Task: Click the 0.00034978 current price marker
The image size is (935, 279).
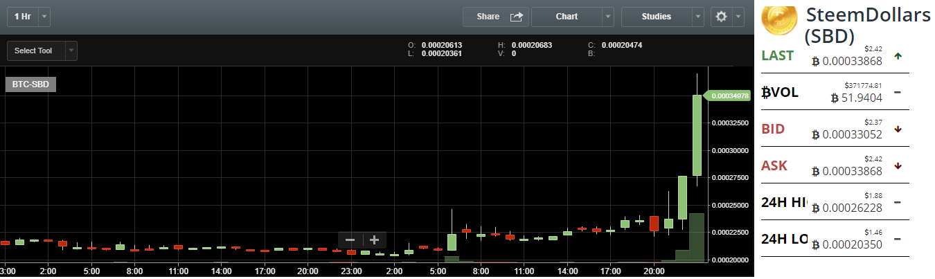Action: [x=727, y=96]
